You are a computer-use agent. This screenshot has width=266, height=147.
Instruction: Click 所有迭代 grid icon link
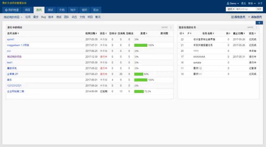coord(238,17)
